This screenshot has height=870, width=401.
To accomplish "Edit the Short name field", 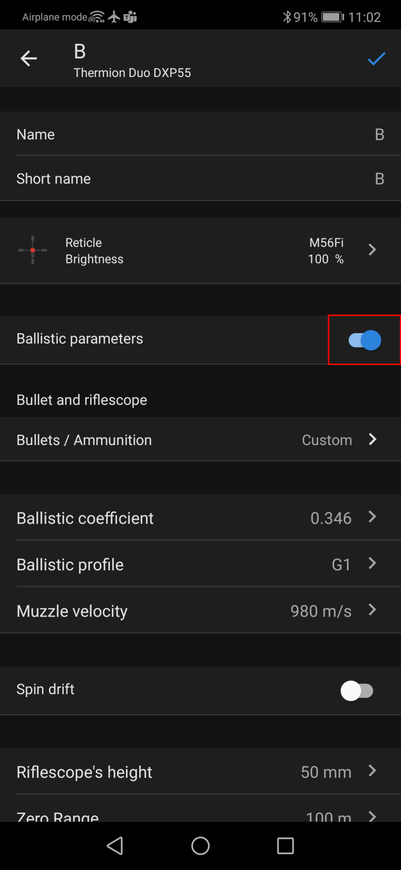I will click(200, 179).
